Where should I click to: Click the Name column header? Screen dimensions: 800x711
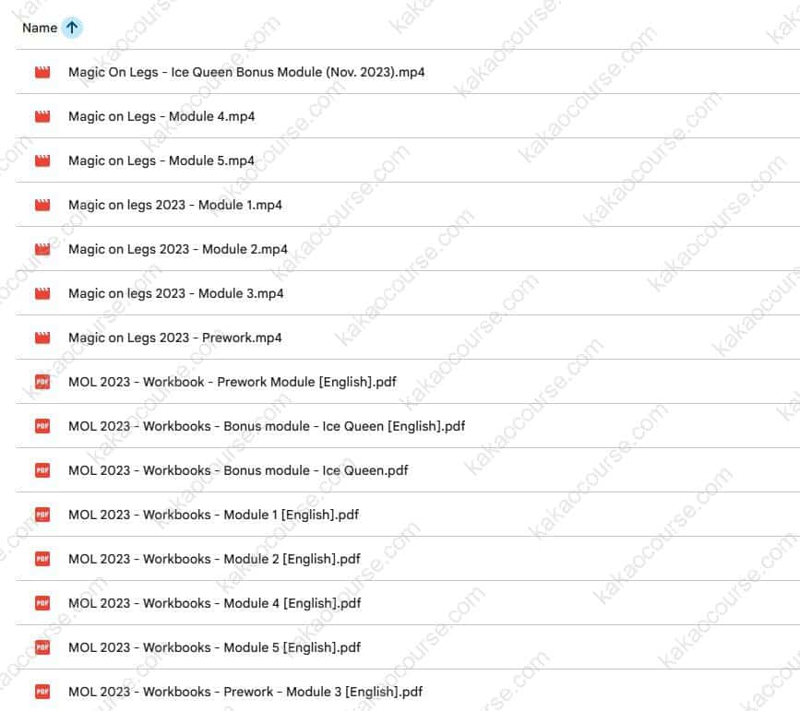click(40, 28)
